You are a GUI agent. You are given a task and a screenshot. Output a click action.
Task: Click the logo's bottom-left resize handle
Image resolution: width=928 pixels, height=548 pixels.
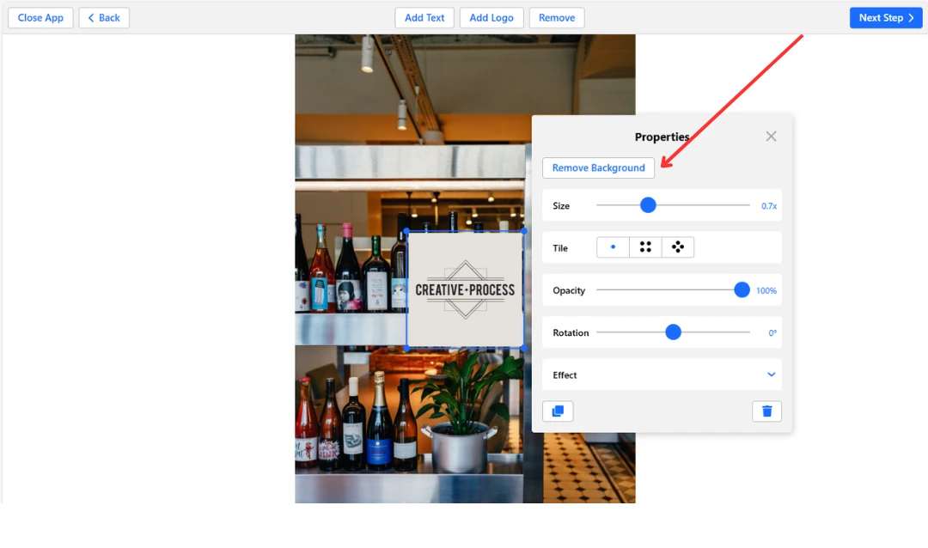pyautogui.click(x=406, y=348)
